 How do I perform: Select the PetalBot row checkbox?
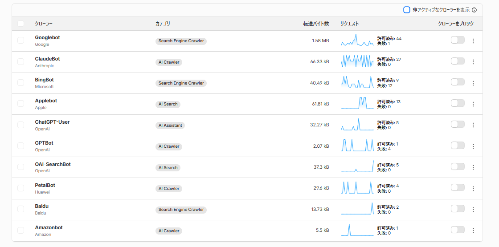[x=20, y=188]
